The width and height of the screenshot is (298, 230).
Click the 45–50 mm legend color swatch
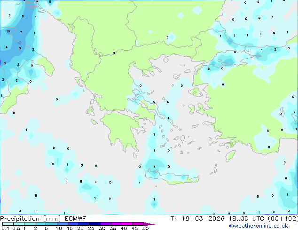pos(138,224)
